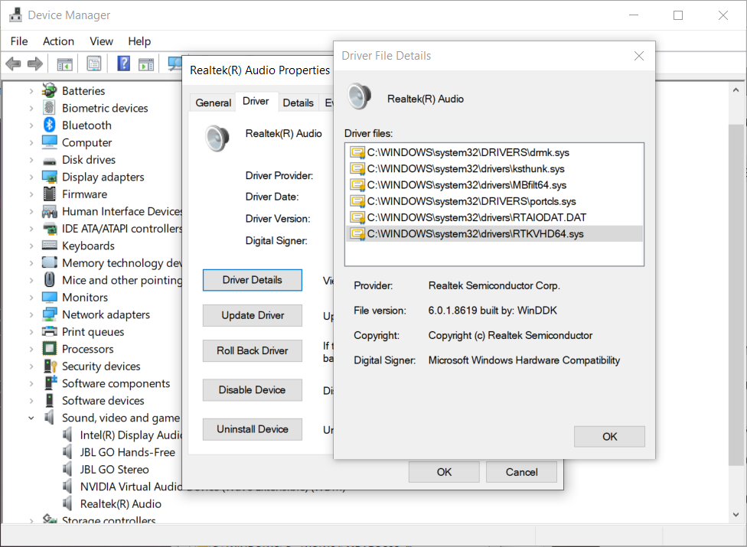Click the Biometric devices fingerprint icon
Screen dimensions: 747x547
[x=50, y=108]
